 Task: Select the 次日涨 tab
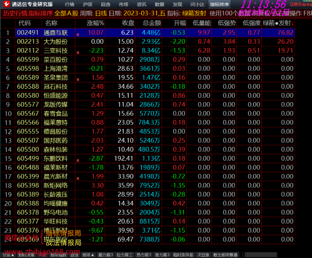203,255
